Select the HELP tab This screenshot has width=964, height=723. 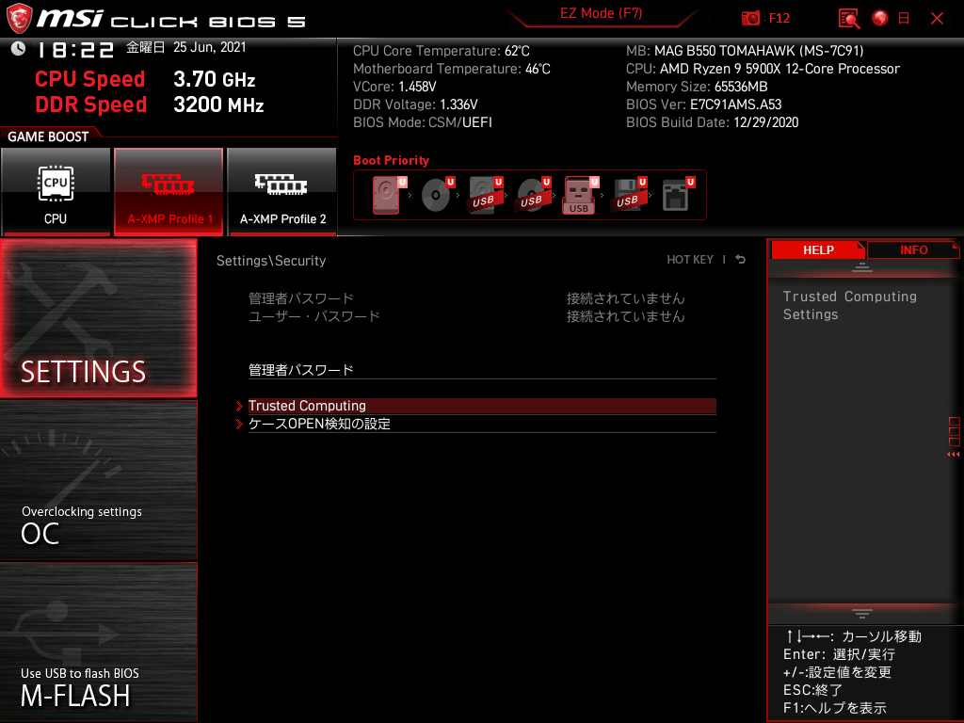pos(818,249)
